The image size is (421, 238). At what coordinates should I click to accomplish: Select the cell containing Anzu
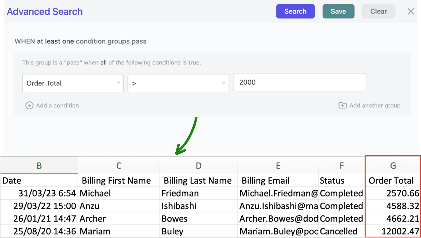[119, 206]
